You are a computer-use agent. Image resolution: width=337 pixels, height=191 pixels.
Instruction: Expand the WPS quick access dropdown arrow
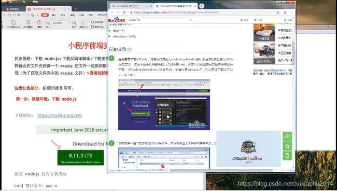pos(37,15)
